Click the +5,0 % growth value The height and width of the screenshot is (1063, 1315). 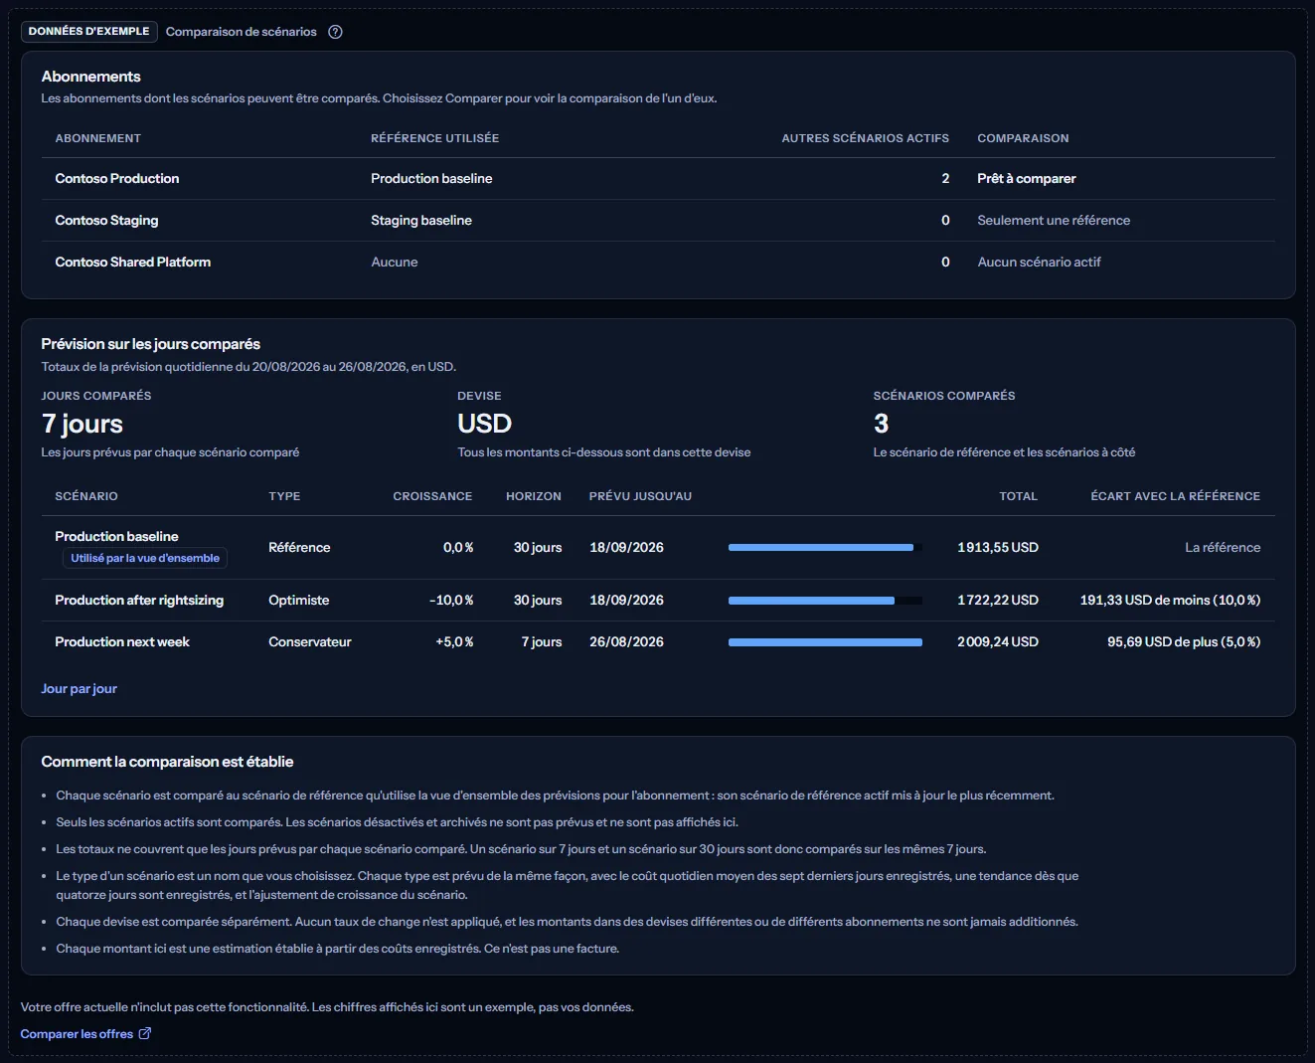(x=454, y=642)
